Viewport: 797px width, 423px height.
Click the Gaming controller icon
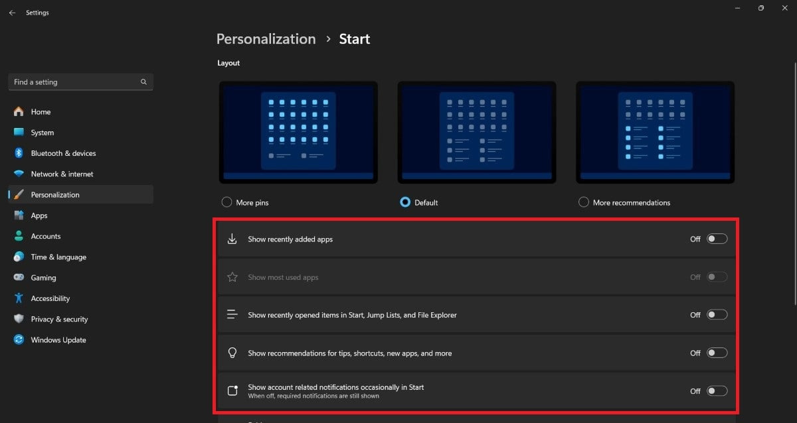point(19,278)
